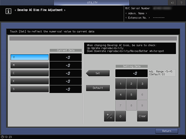Click Set to apply the setting value

98,73
